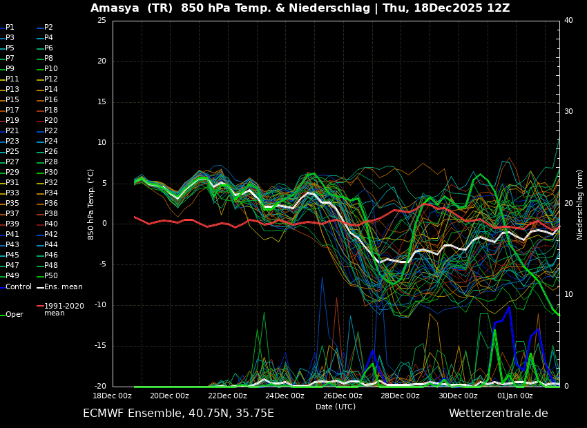This screenshot has width=587, height=428.
Task: Select the P50 legend label
Action: pyautogui.click(x=51, y=275)
